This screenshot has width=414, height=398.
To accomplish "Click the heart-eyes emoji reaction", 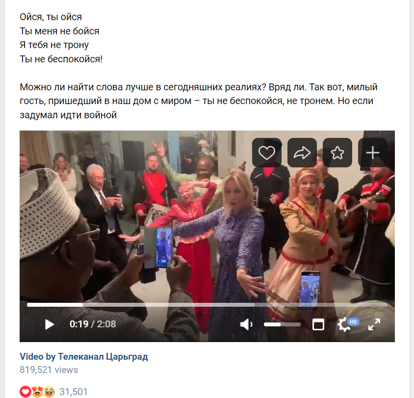I will tap(37, 392).
